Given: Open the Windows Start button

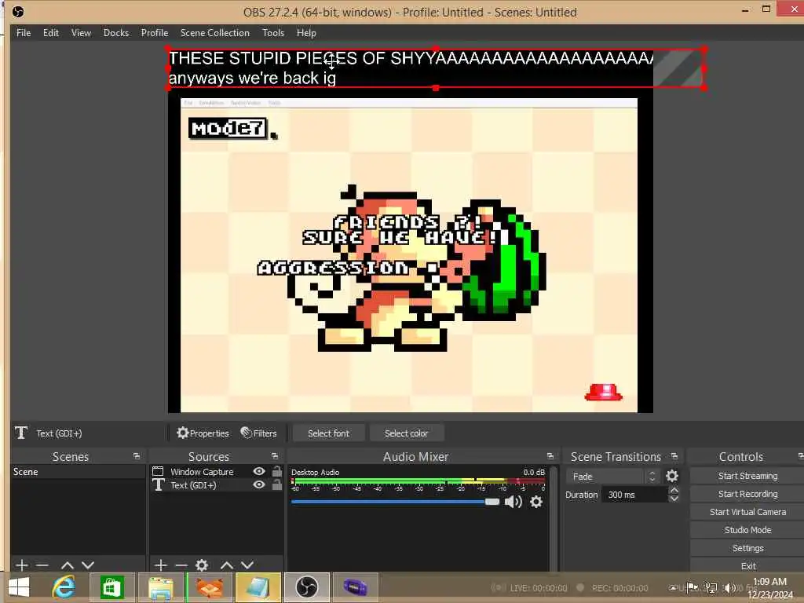Looking at the screenshot, I should [19, 587].
